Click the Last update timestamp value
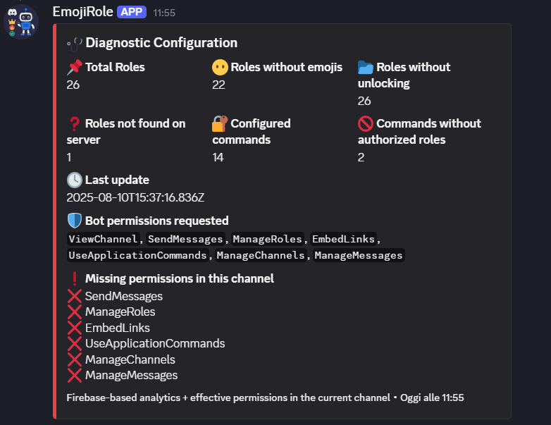The width and height of the screenshot is (551, 425). (x=135, y=197)
